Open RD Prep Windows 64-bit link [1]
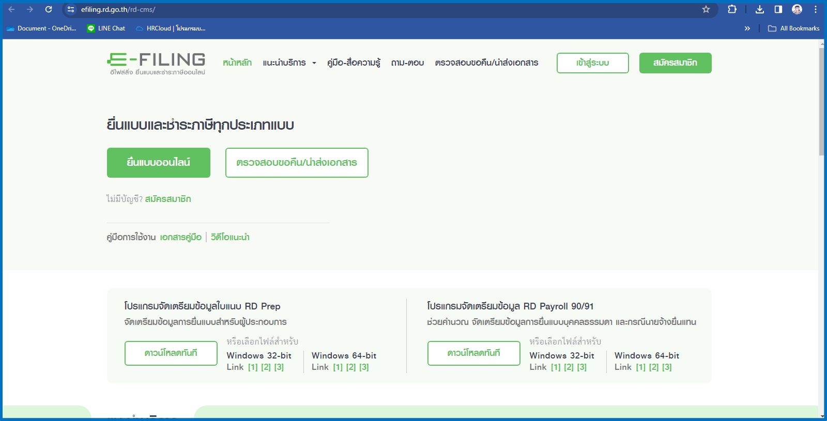The image size is (827, 421). (338, 367)
